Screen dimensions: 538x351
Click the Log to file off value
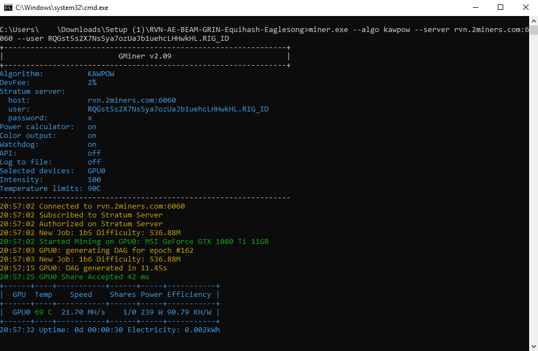[x=94, y=162]
